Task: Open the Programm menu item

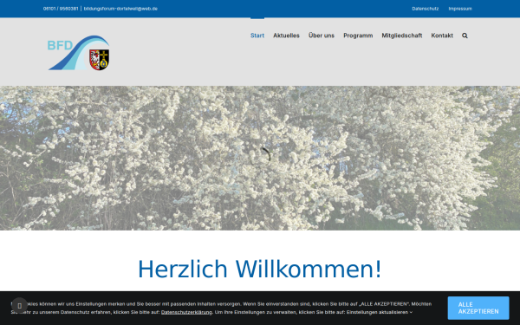Action: 358,36
